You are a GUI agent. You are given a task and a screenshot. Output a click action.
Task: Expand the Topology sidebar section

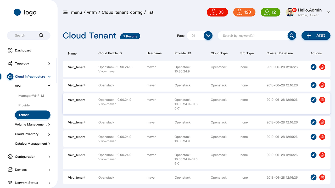point(49,64)
